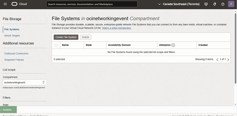This screenshot has height=116, width=237.
Task: Select File Systems in the sidebar
Action: pos(12,29)
